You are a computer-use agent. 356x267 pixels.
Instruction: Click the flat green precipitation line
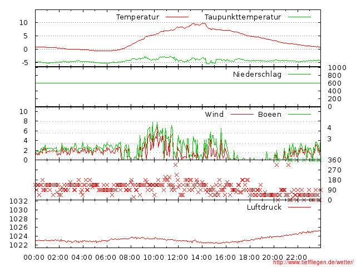point(178,83)
